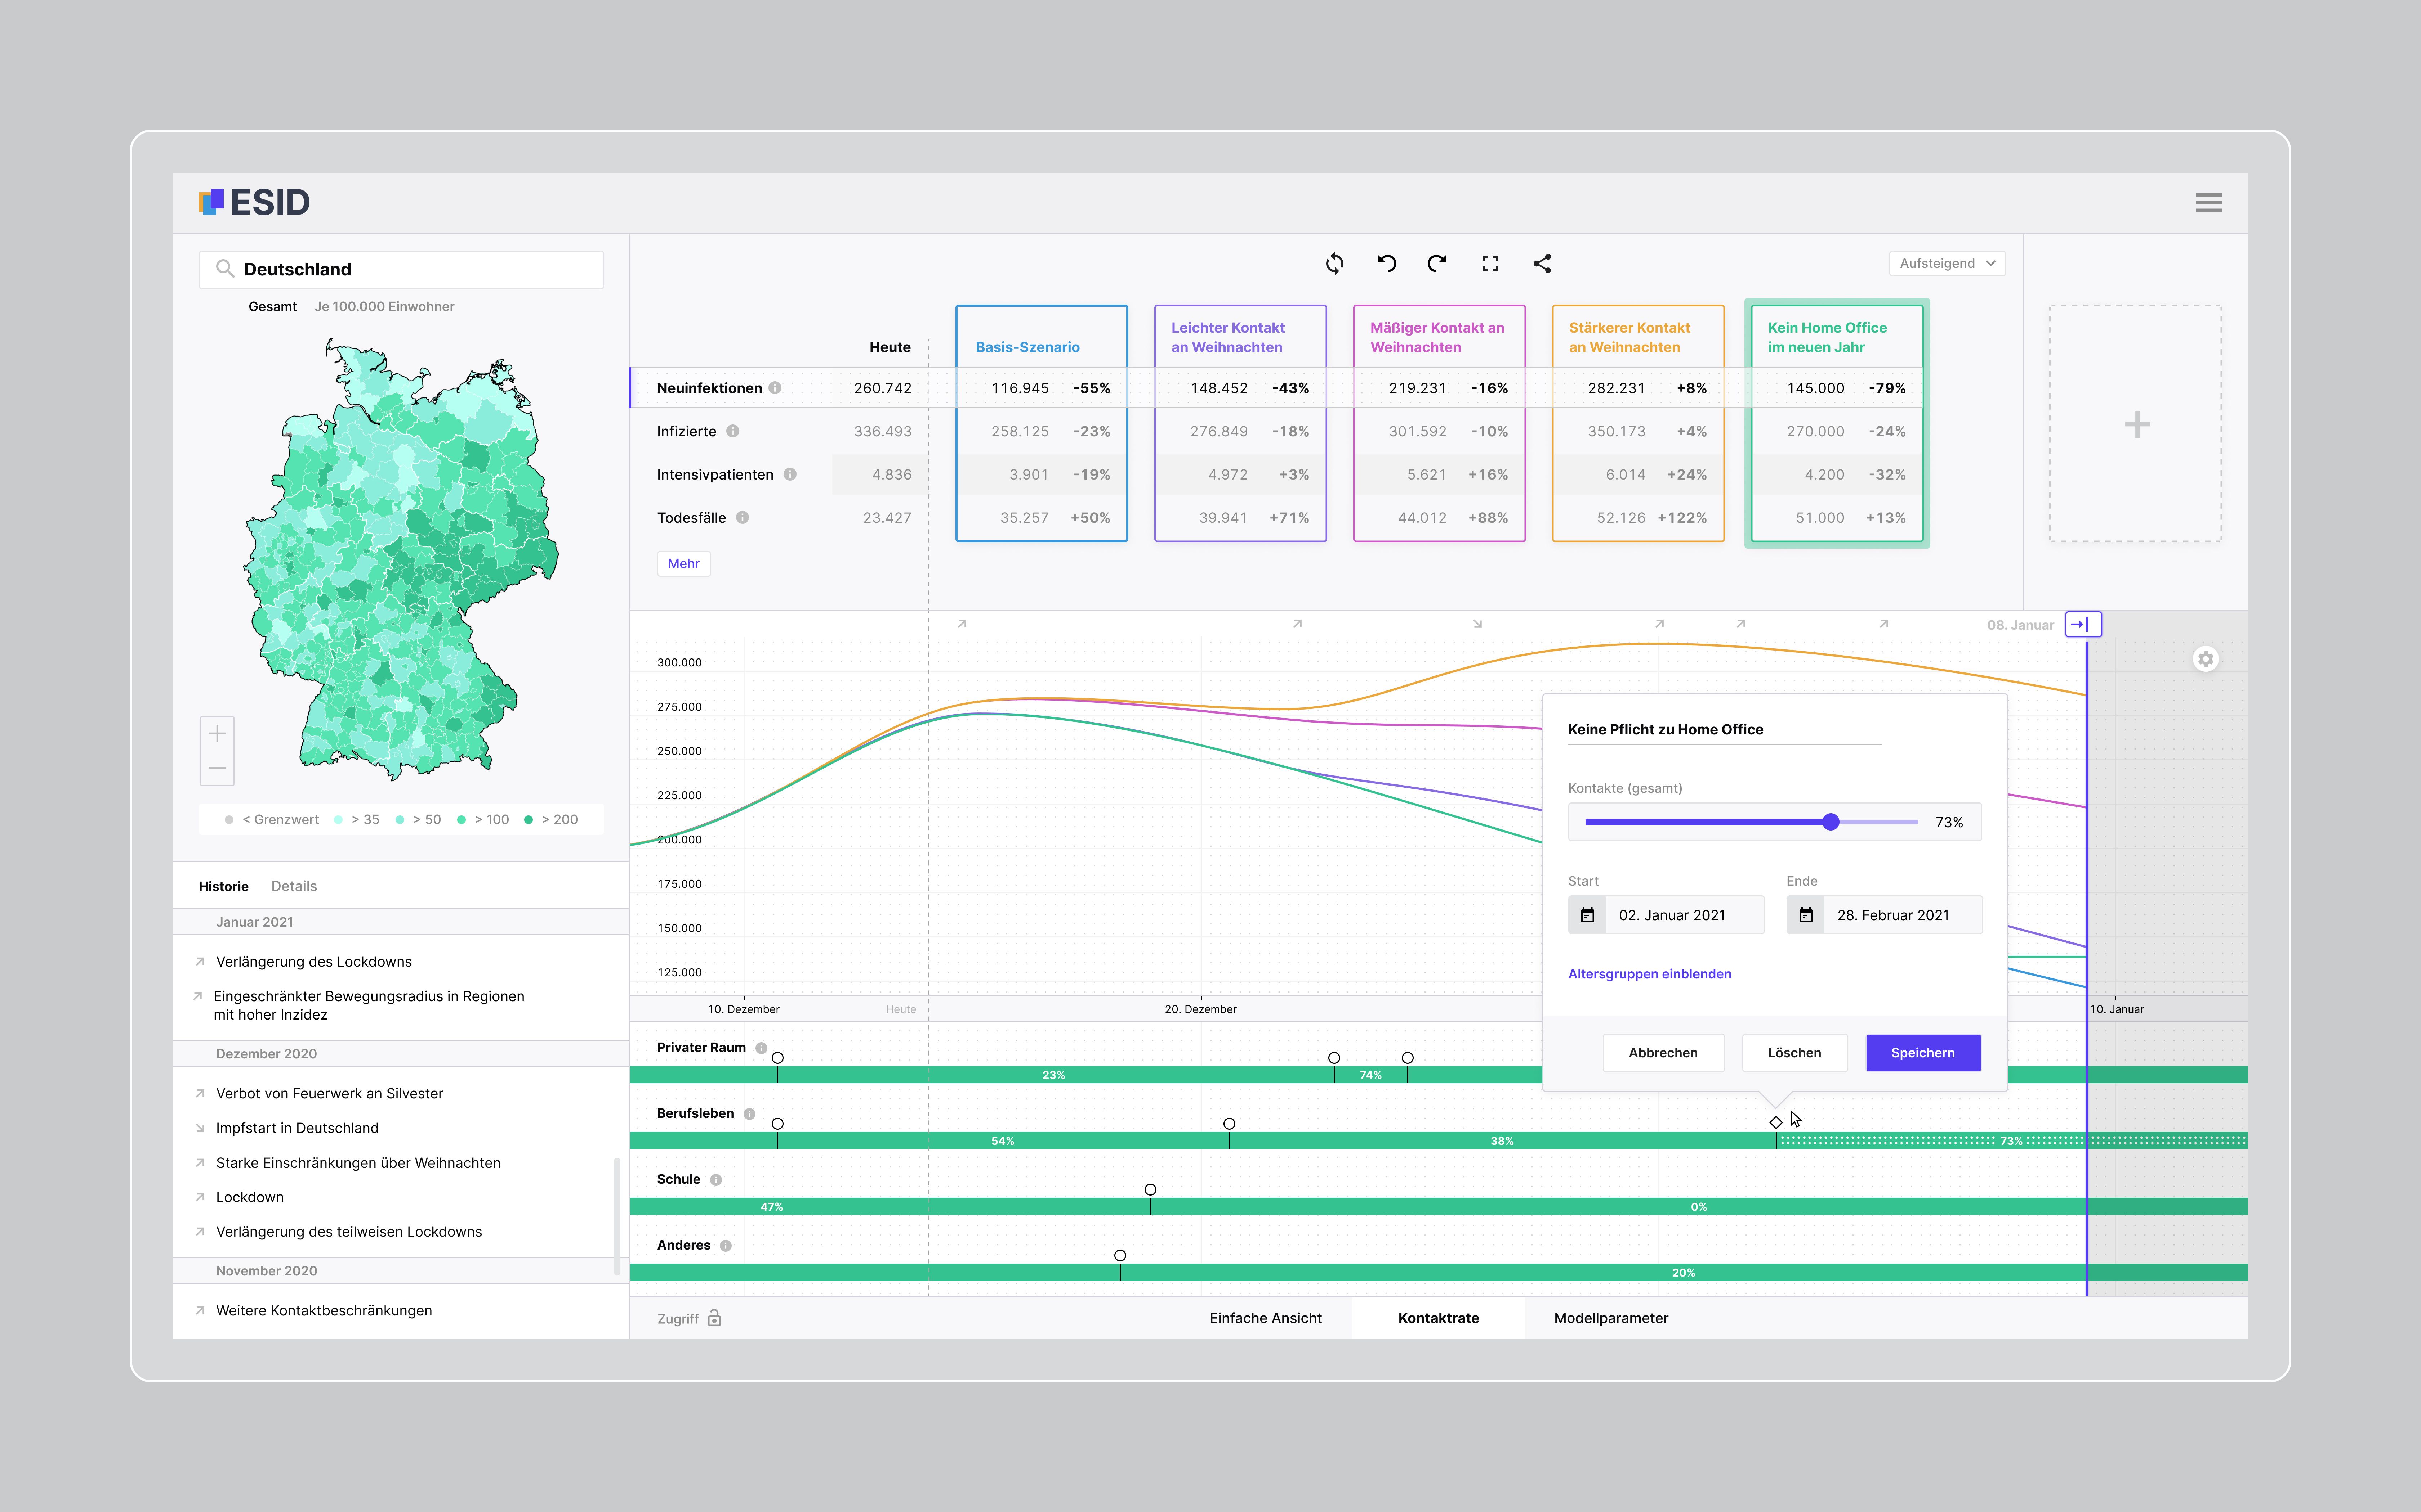
Task: Click the Mehr button
Action: tap(683, 564)
